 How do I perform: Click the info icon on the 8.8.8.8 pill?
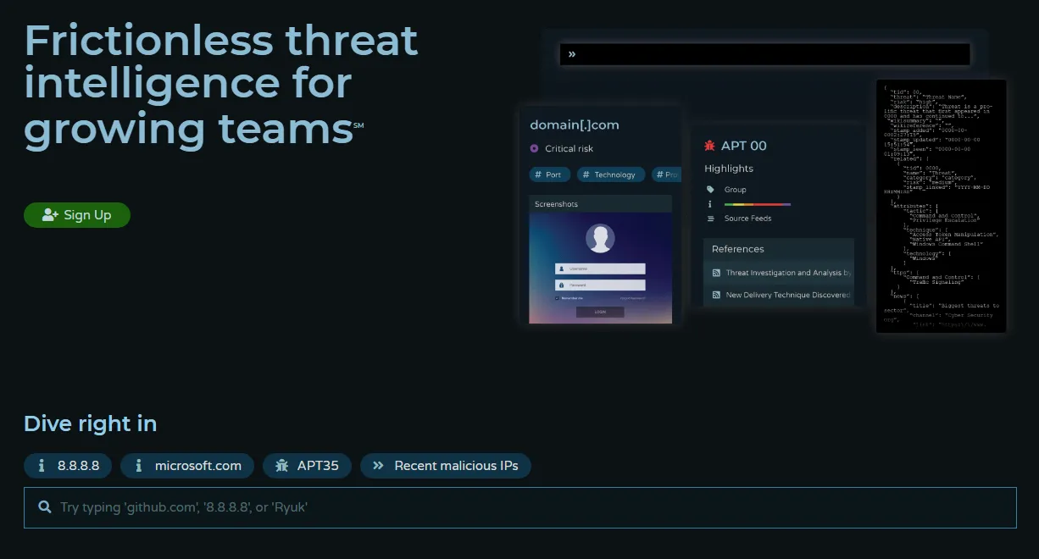[x=42, y=465]
